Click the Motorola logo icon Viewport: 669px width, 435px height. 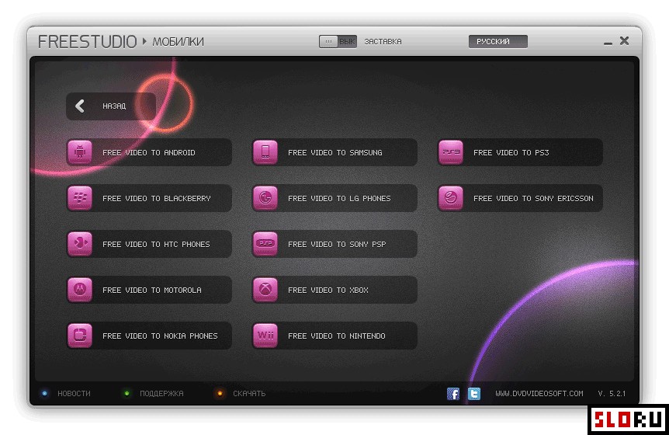tap(80, 290)
